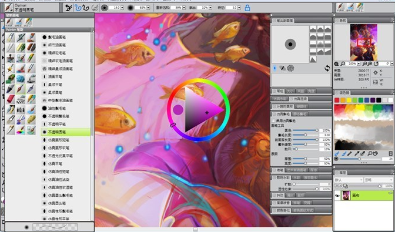Select 仿真平笔 brush variant
395x232 pixels.
65,163
